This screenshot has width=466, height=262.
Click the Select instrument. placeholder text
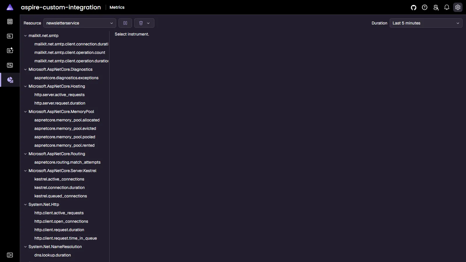coord(132,34)
